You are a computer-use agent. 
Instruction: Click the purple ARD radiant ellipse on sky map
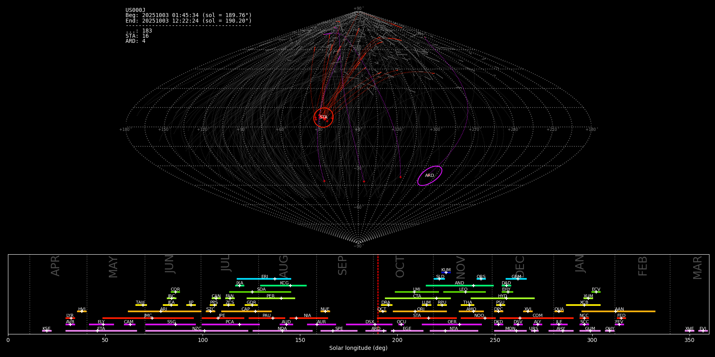tap(430, 176)
